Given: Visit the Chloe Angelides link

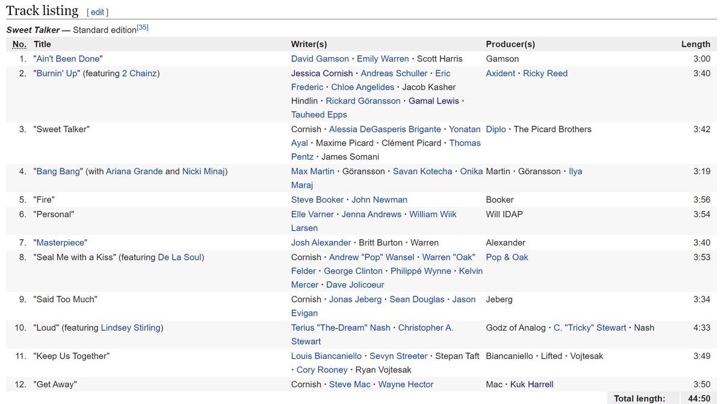Looking at the screenshot, I should (363, 87).
